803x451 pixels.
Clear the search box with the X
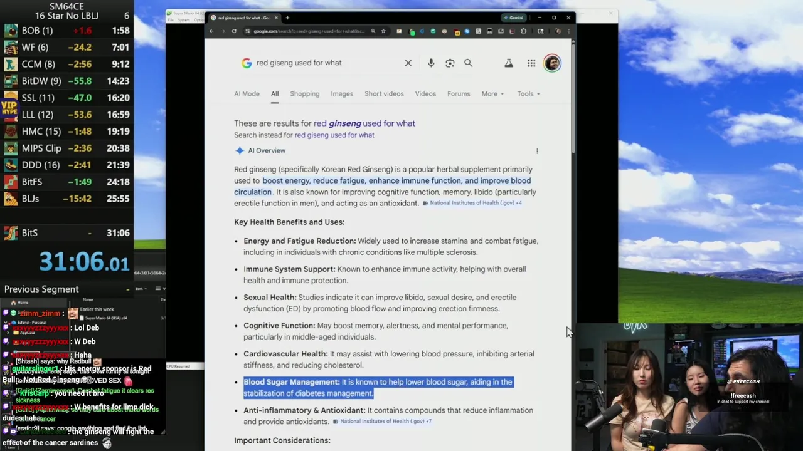pos(408,63)
